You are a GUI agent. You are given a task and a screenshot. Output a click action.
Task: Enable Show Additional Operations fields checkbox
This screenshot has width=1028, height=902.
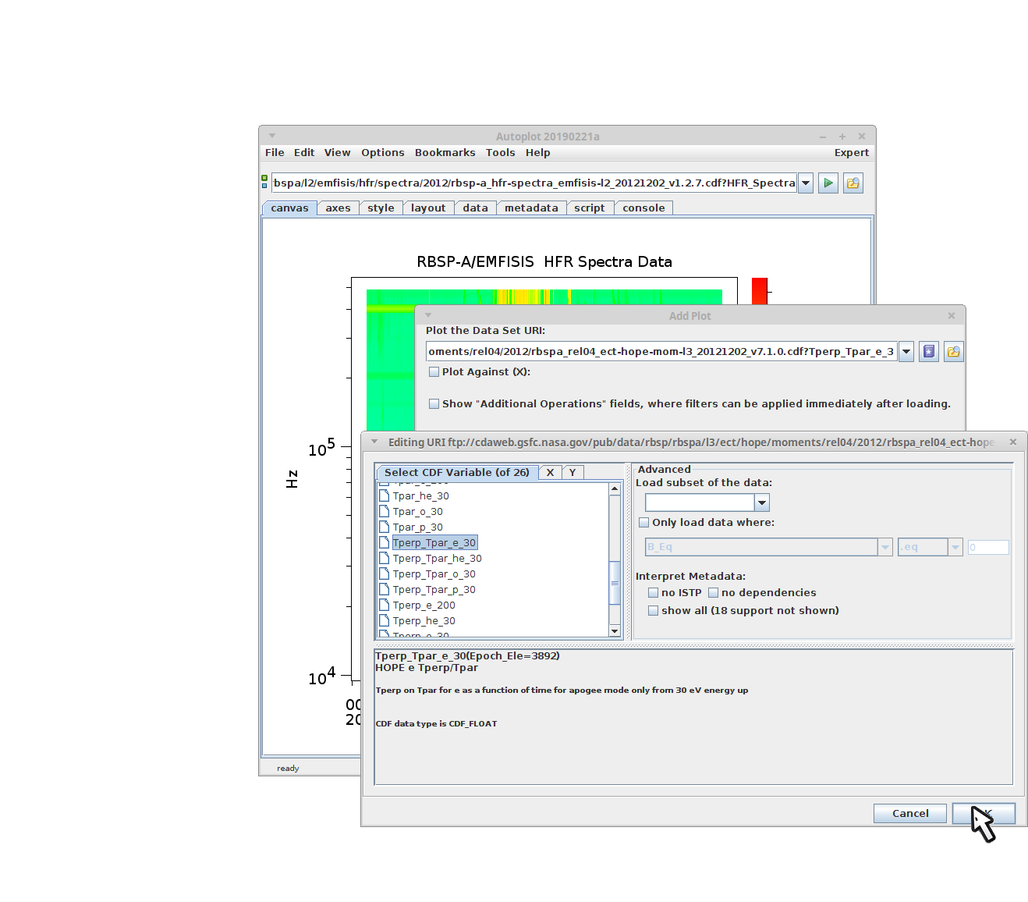(x=434, y=404)
